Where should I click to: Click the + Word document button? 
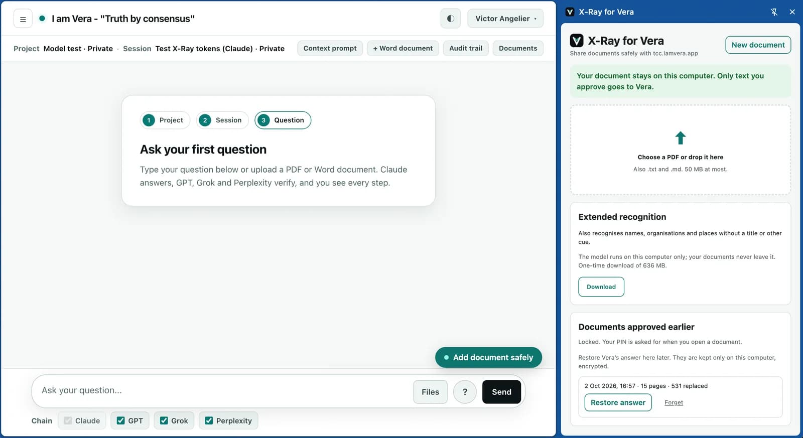tap(403, 48)
